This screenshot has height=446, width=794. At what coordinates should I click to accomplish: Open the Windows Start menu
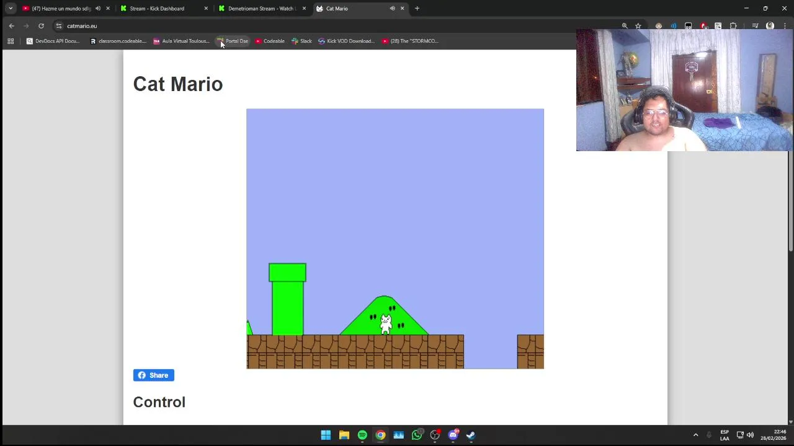pos(326,435)
